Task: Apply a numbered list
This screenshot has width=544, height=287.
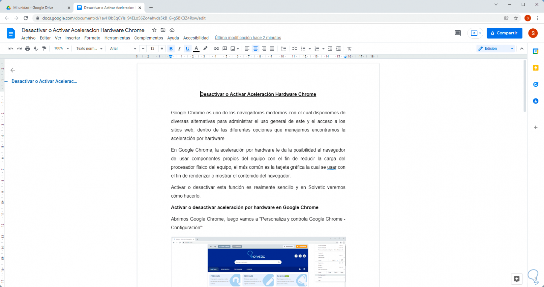Action: click(x=317, y=49)
